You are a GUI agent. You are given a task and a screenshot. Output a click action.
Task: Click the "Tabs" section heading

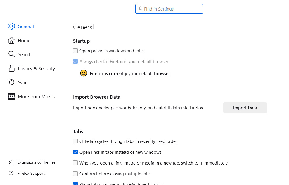(78, 132)
